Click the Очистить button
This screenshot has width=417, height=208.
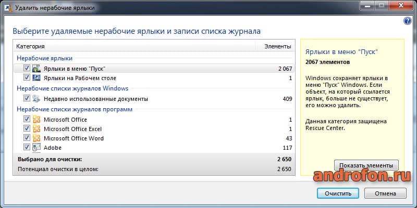pyautogui.click(x=338, y=193)
